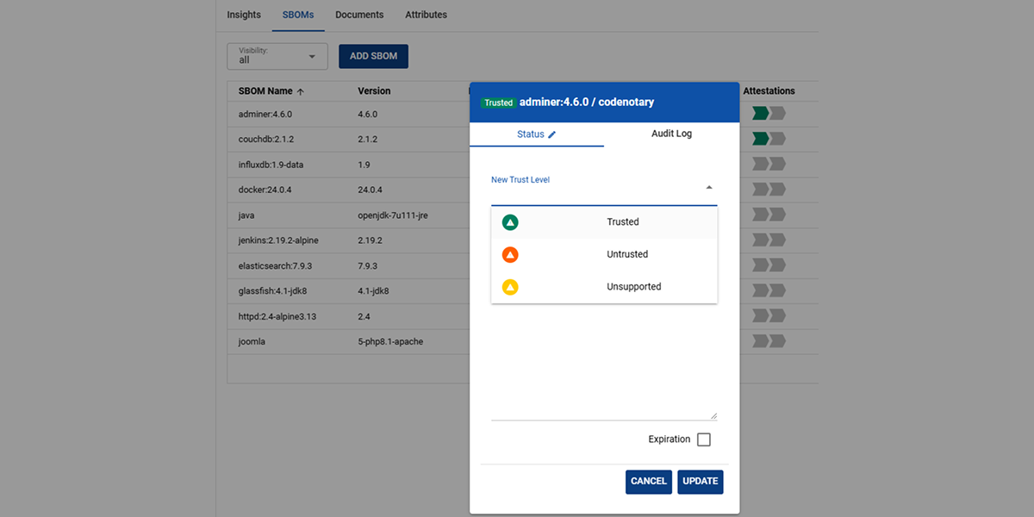The height and width of the screenshot is (517, 1034).
Task: Click the joomla SBOM name
Action: 252,341
